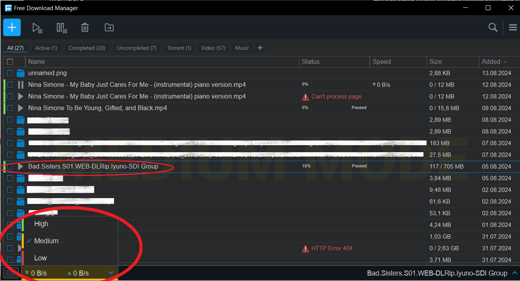Pause the Nina Simone download showing 0 B/s
The image size is (520, 281).
click(x=21, y=85)
